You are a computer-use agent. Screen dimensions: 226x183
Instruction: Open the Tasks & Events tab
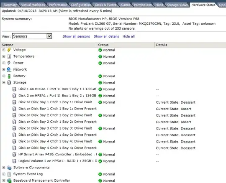105,5
